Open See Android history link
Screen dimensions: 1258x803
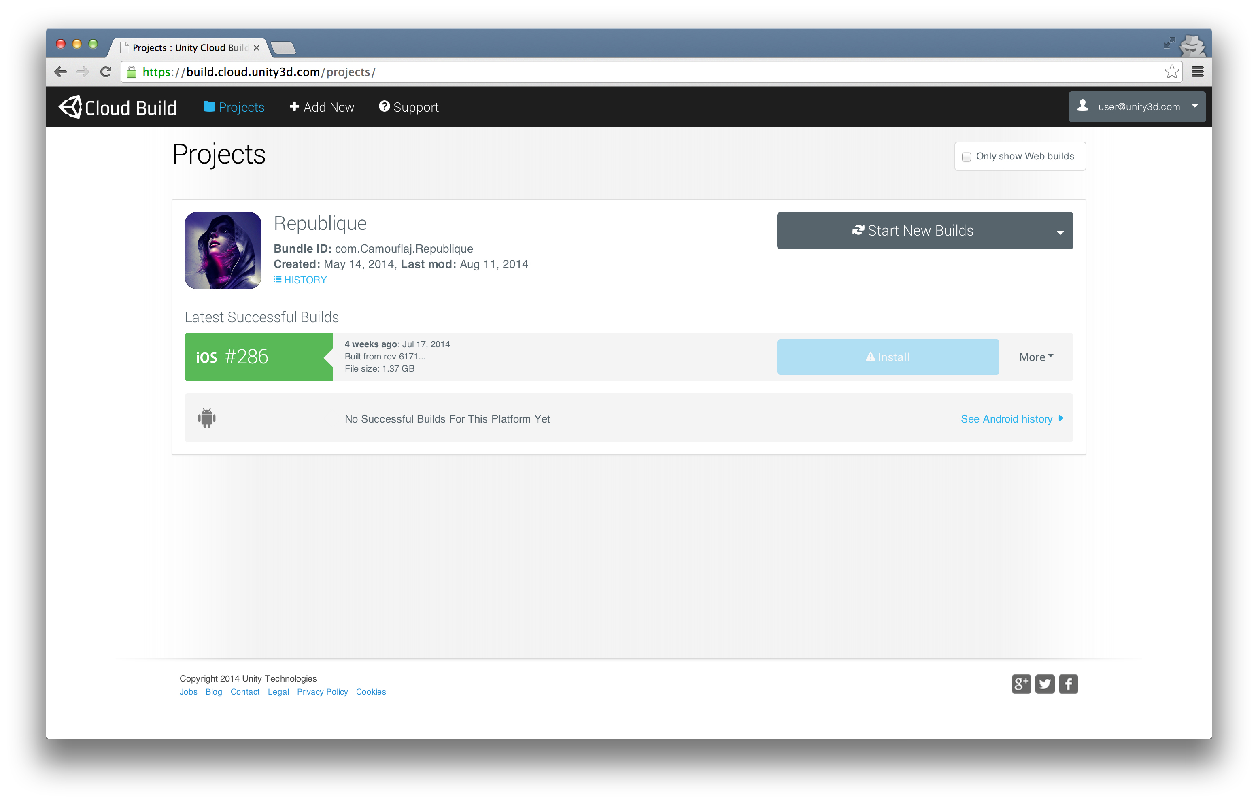[1012, 419]
